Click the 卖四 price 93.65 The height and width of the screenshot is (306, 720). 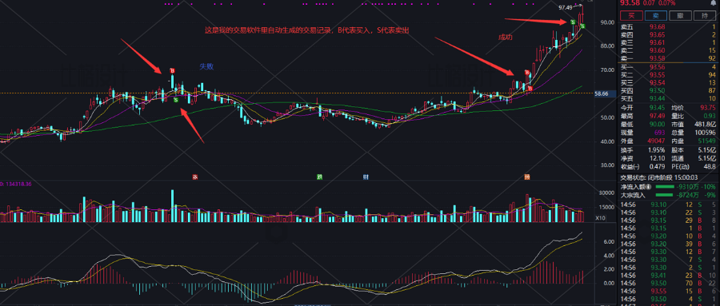pyautogui.click(x=657, y=34)
